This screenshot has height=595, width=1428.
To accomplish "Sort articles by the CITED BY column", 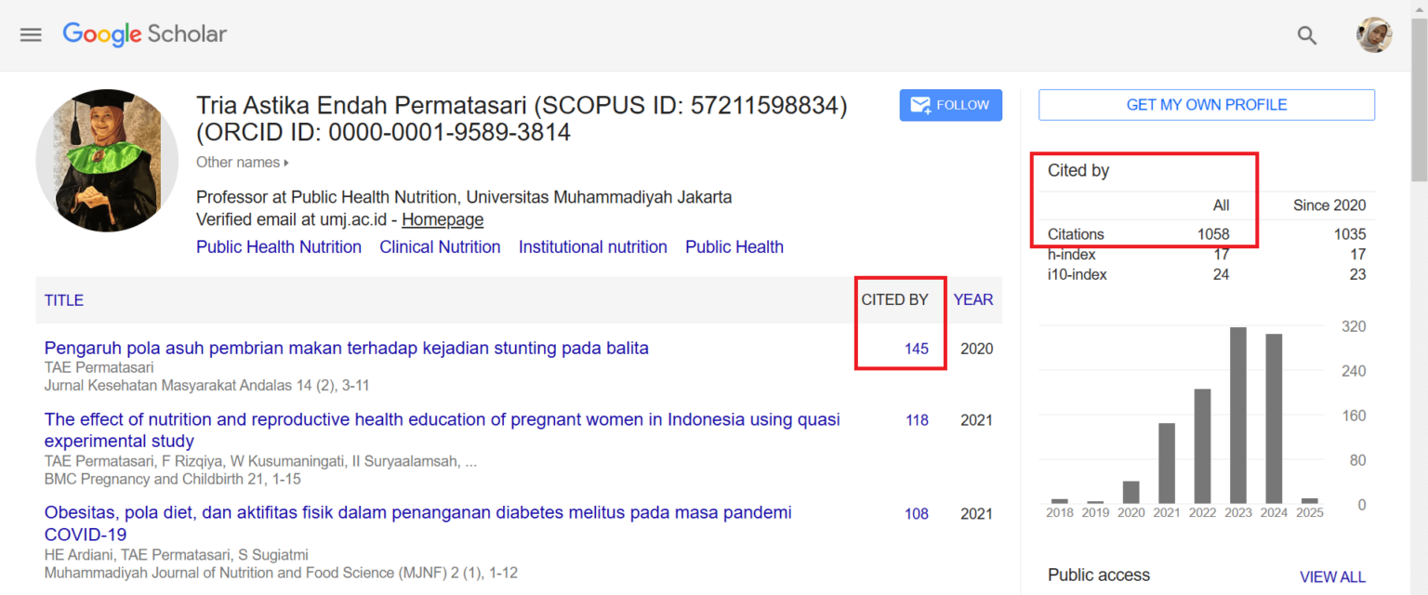I will point(896,299).
